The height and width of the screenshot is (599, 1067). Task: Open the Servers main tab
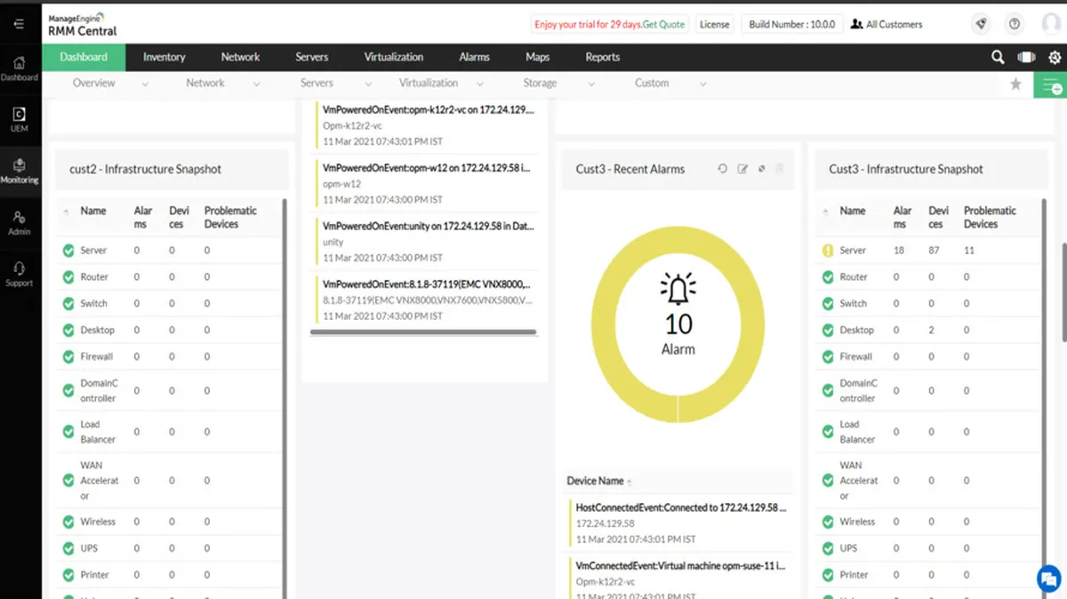coord(312,57)
